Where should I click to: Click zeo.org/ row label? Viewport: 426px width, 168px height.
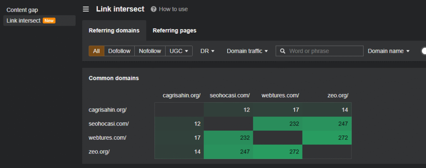point(99,152)
